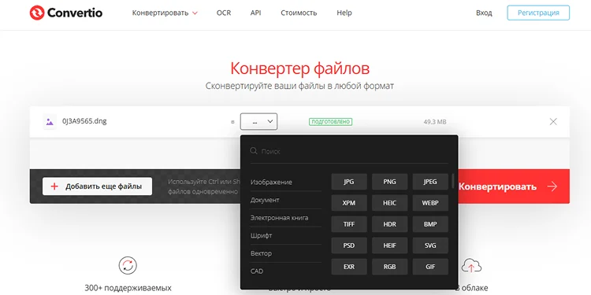Click the file name 0J3A9565.dng
The width and height of the screenshot is (591, 295).
(x=84, y=121)
